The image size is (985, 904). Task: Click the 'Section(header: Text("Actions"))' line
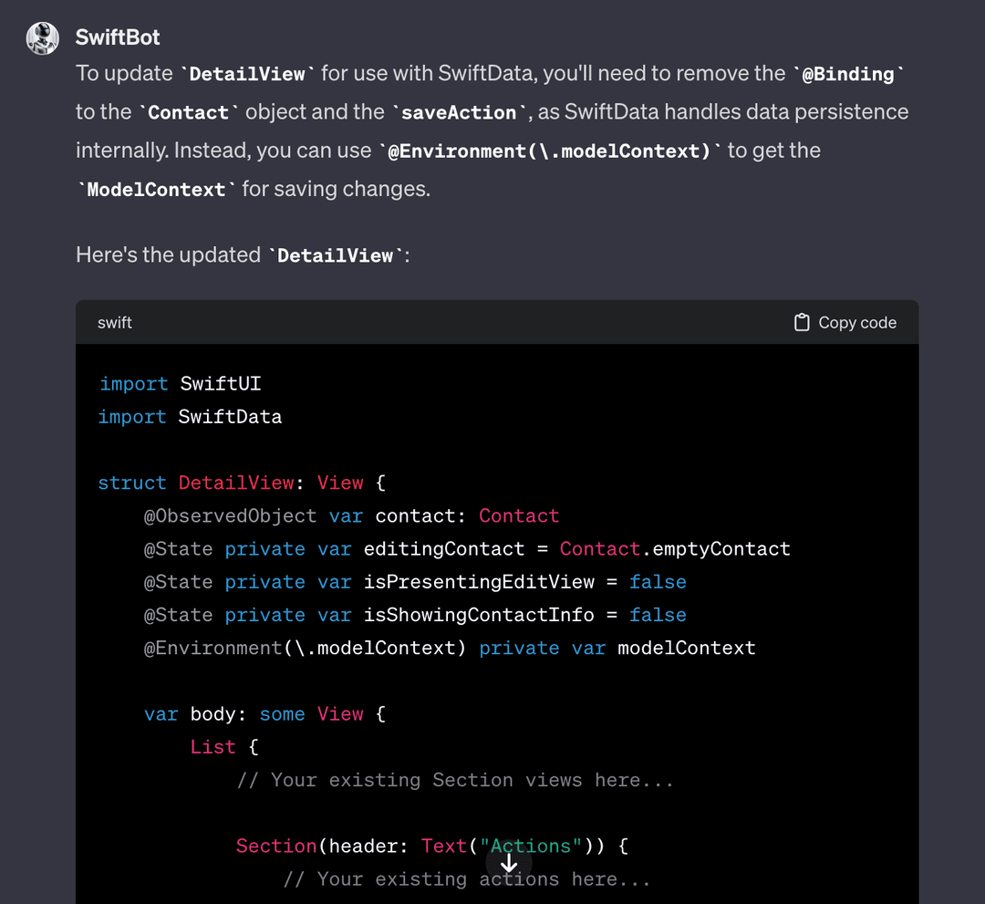coord(432,846)
